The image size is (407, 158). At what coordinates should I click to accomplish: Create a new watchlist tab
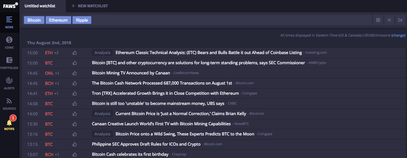[x=90, y=6]
